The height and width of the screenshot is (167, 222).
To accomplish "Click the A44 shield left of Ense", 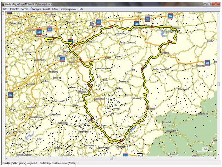I will (148, 19).
